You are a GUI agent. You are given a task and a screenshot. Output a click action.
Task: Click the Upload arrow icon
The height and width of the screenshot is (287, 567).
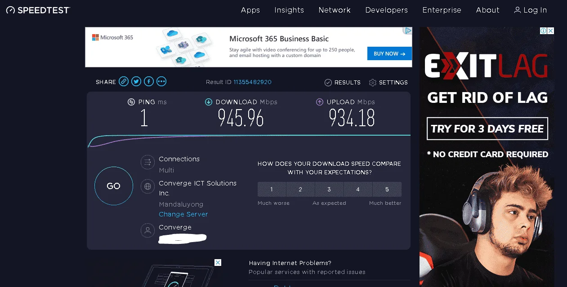tap(320, 102)
